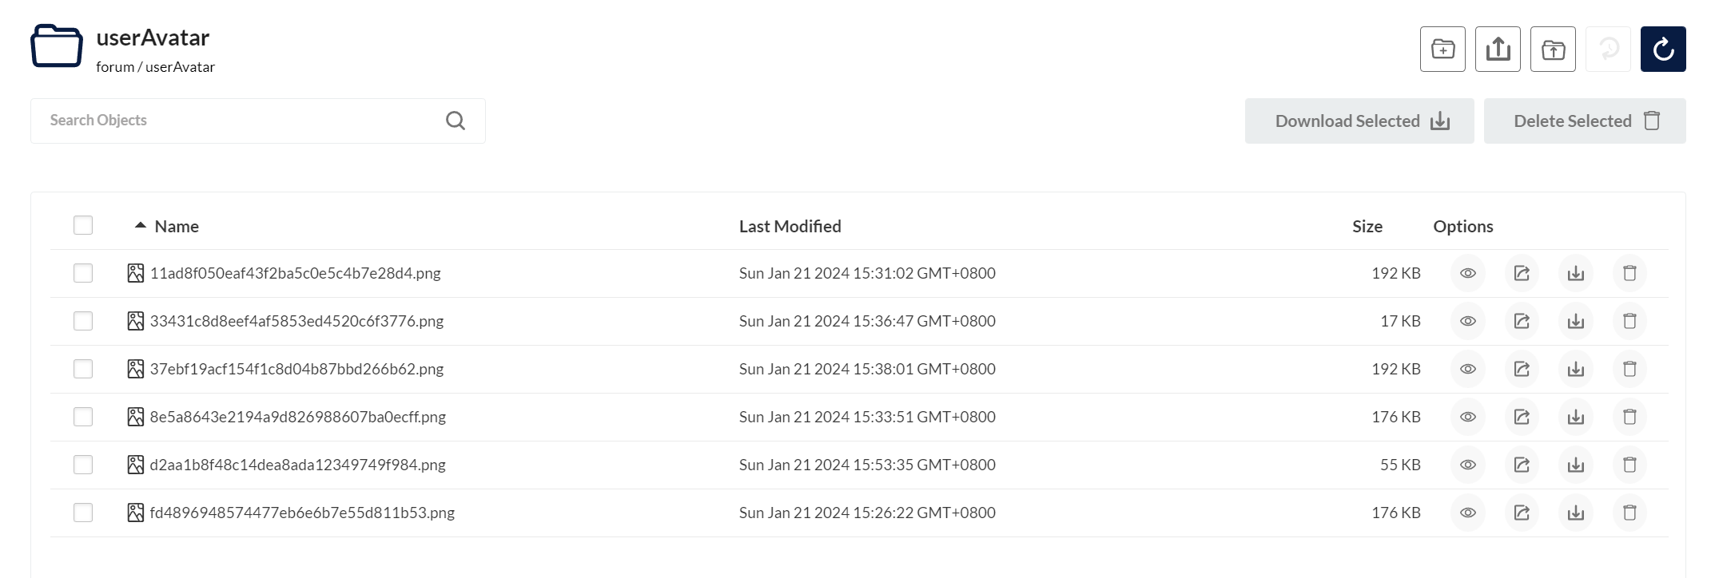Toggle the select-all checkbox in header

(83, 226)
